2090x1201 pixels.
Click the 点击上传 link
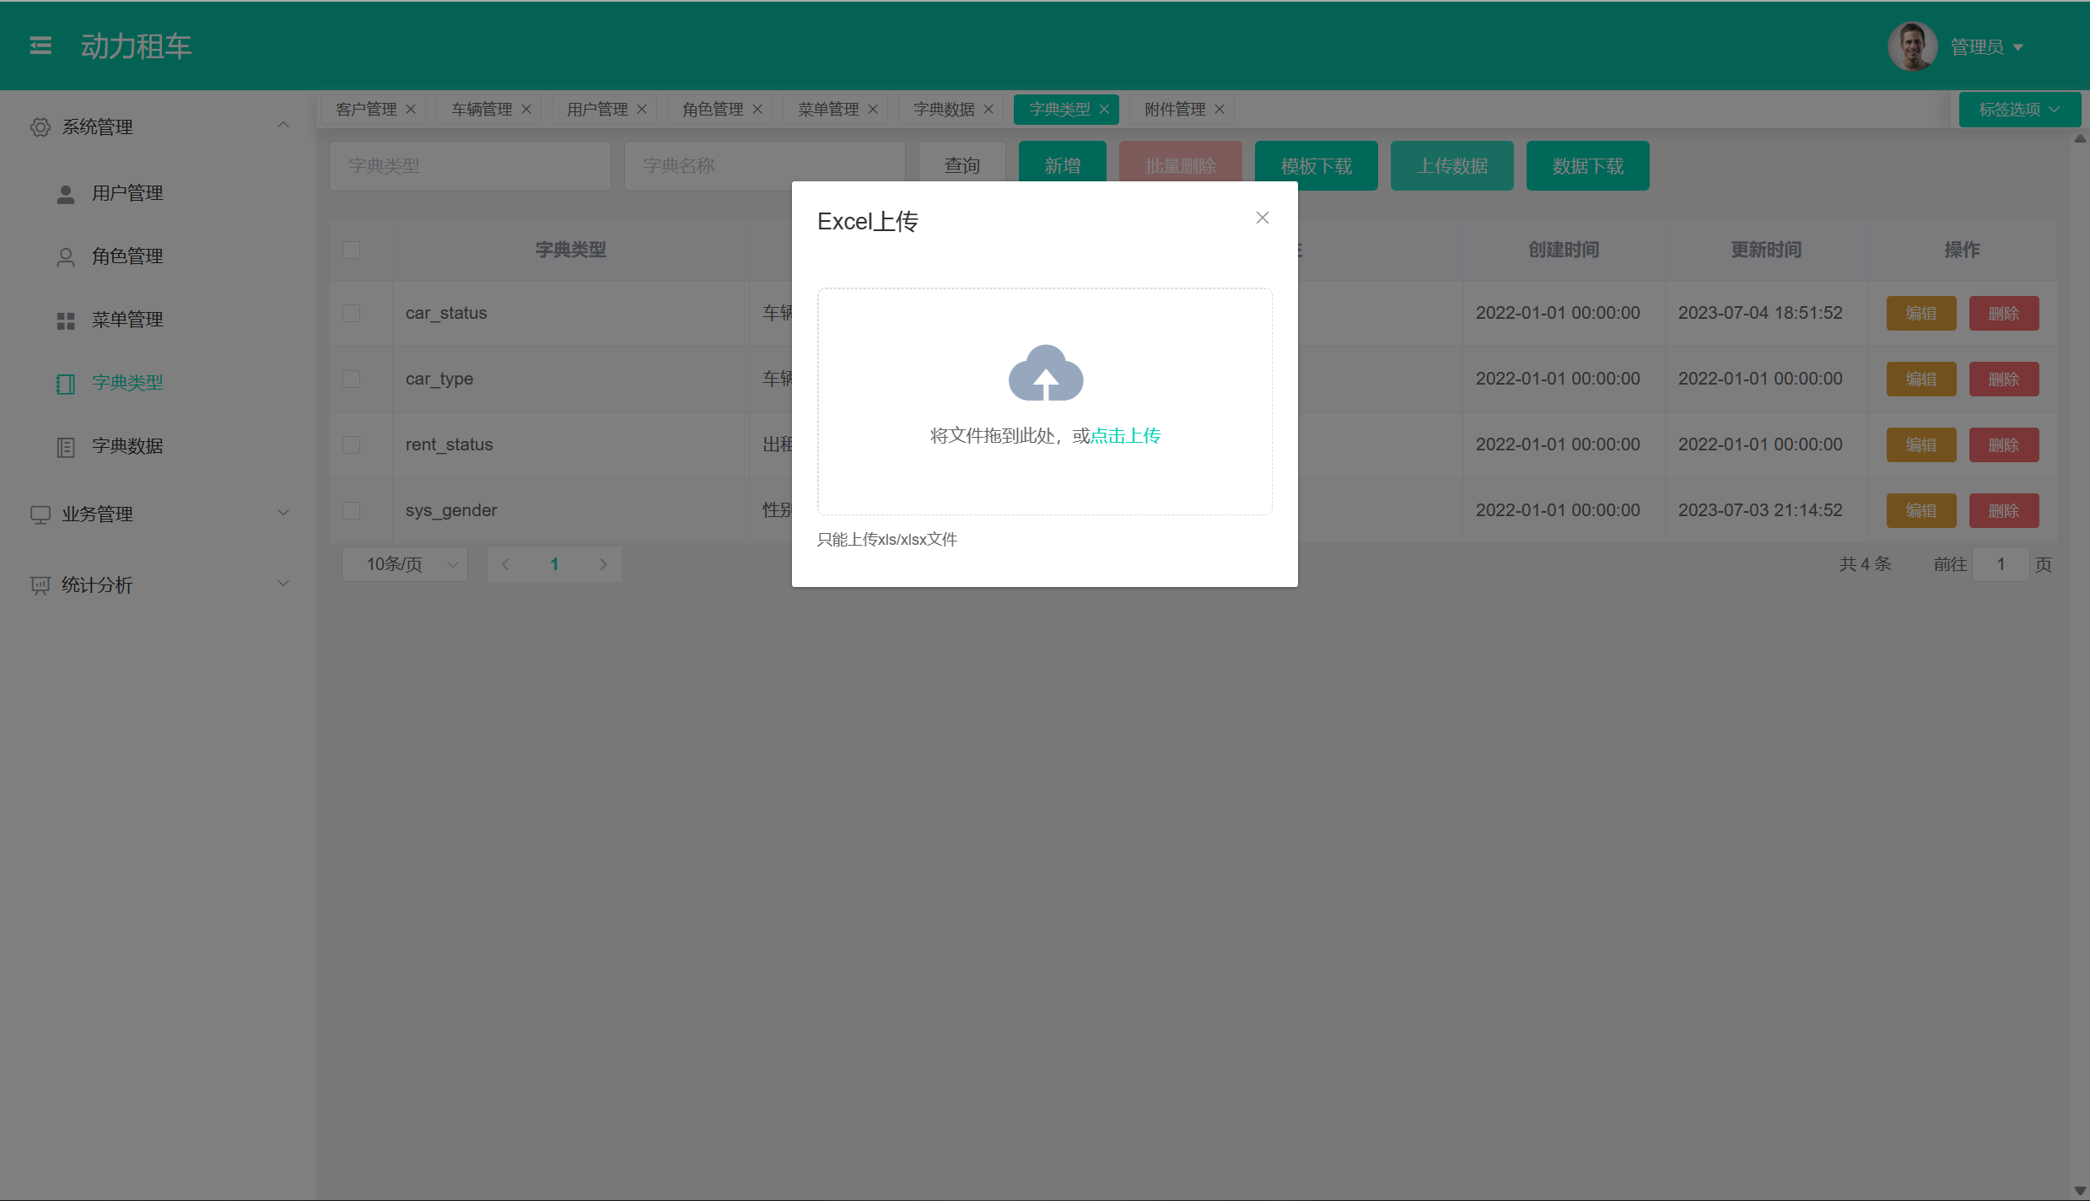pos(1126,436)
